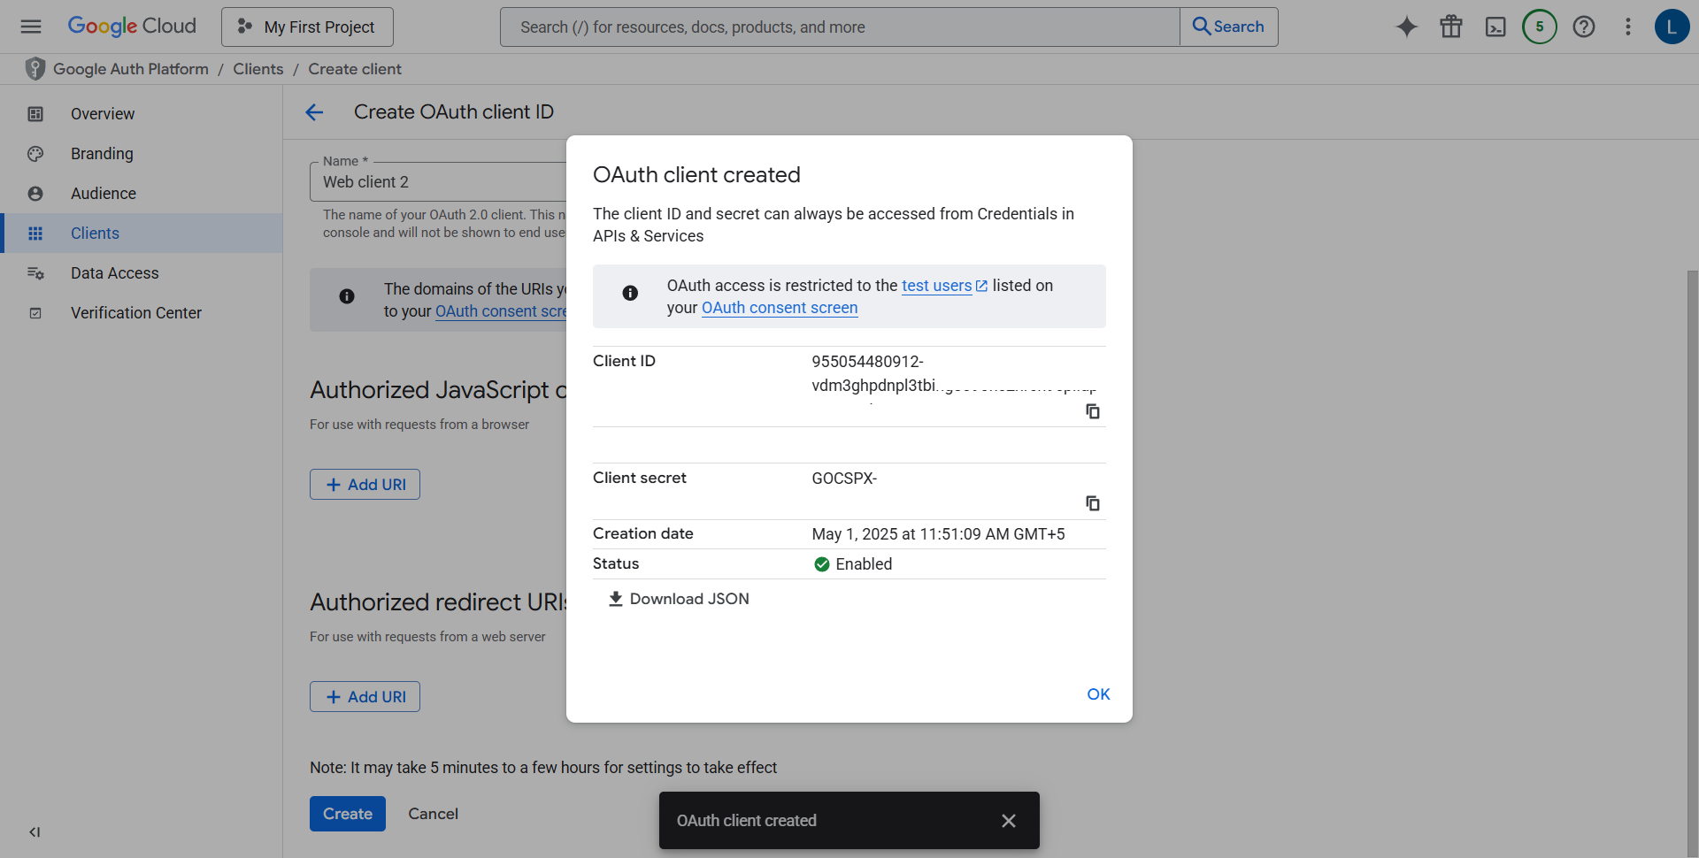Open Gemini AI assistant sparkle icon
The height and width of the screenshot is (858, 1699).
[1407, 27]
